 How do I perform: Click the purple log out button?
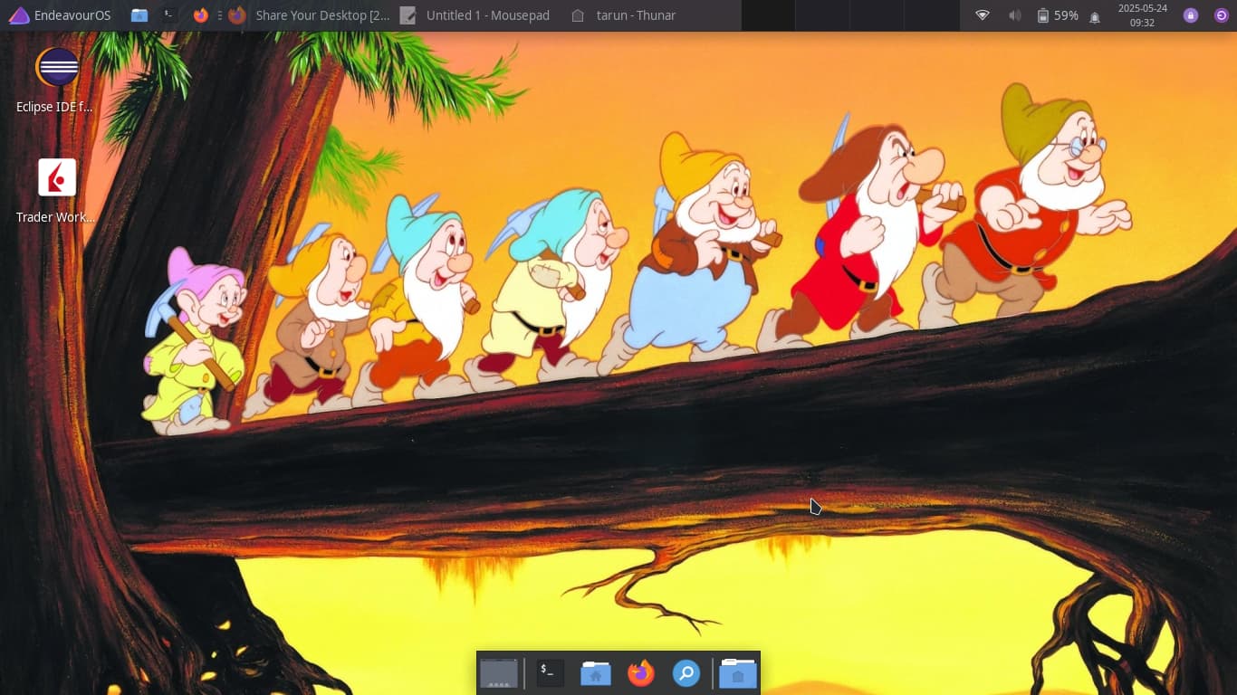click(1221, 15)
